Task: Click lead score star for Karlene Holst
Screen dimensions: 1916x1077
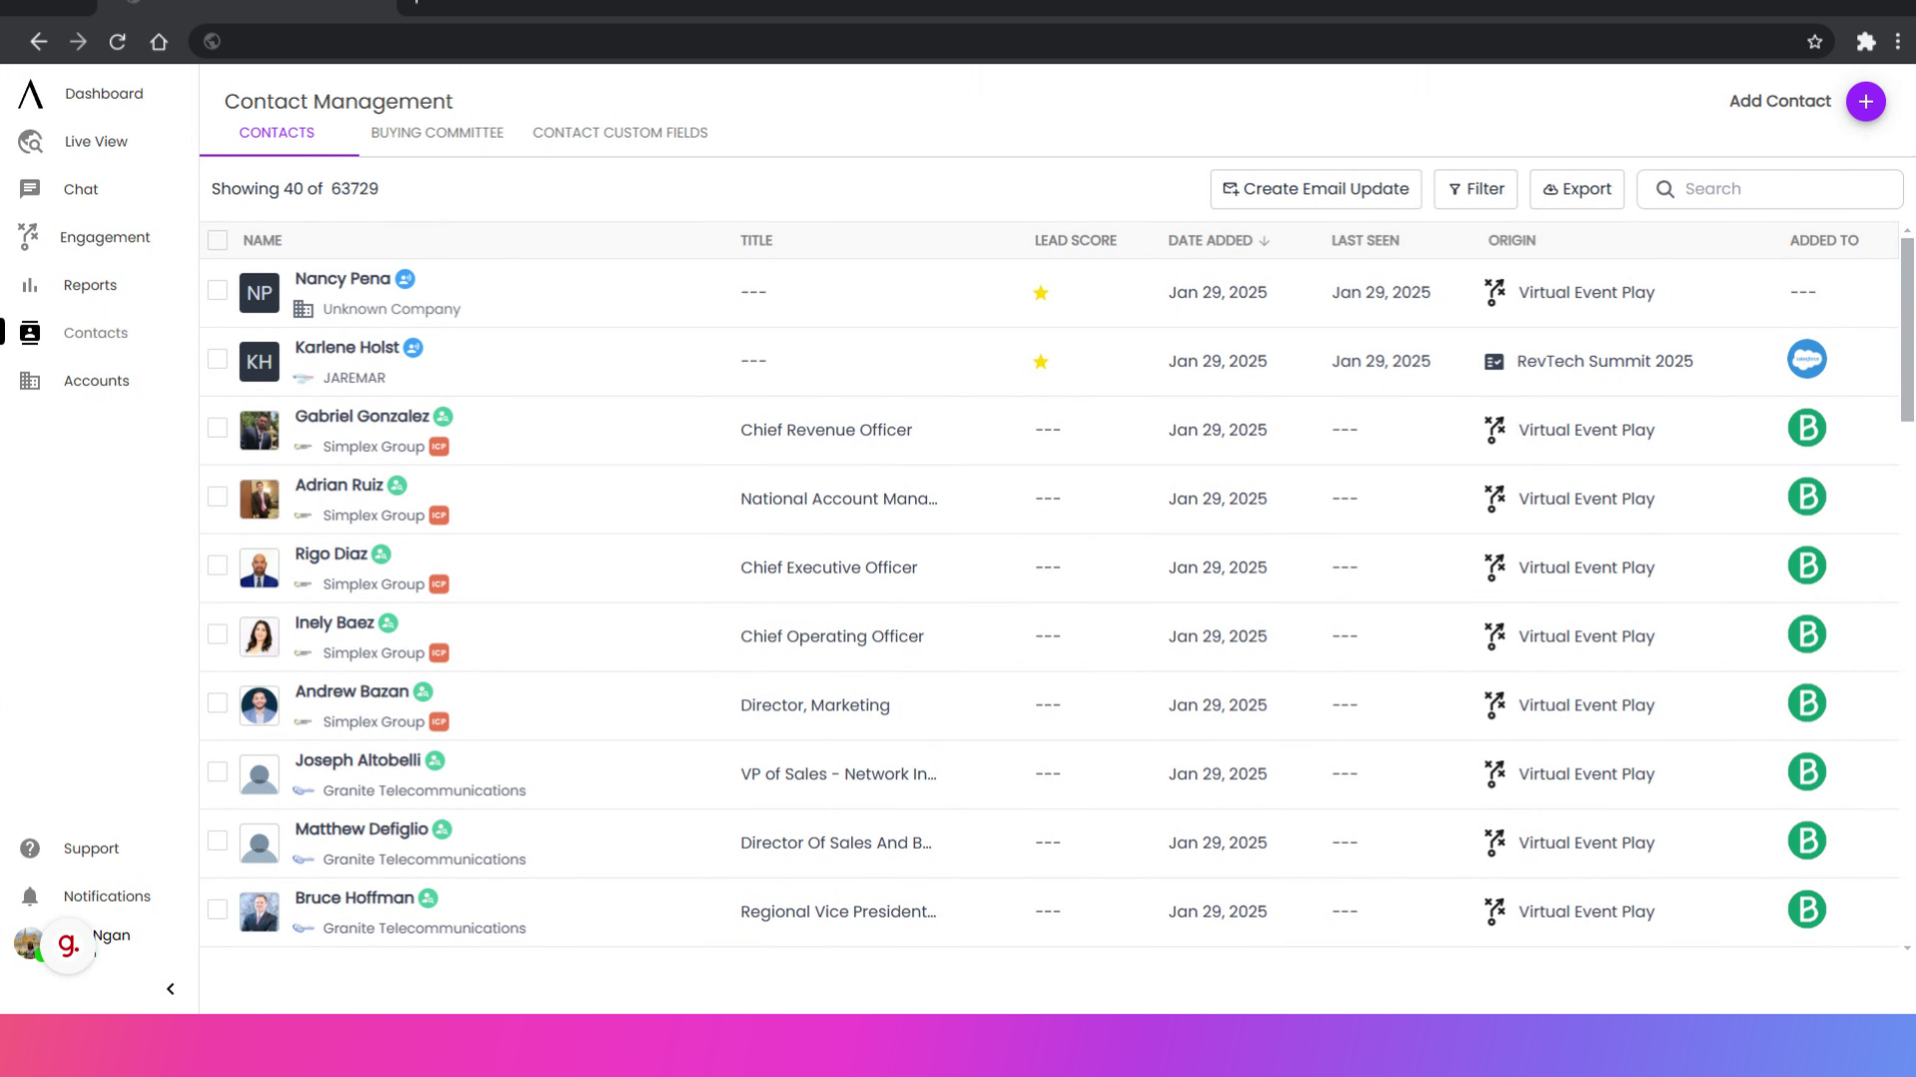Action: coord(1041,361)
